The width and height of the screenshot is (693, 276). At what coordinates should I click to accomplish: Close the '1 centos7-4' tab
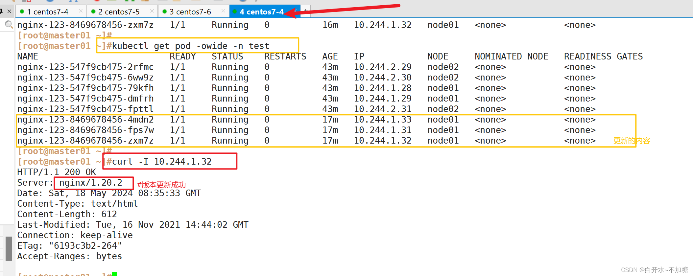click(81, 11)
